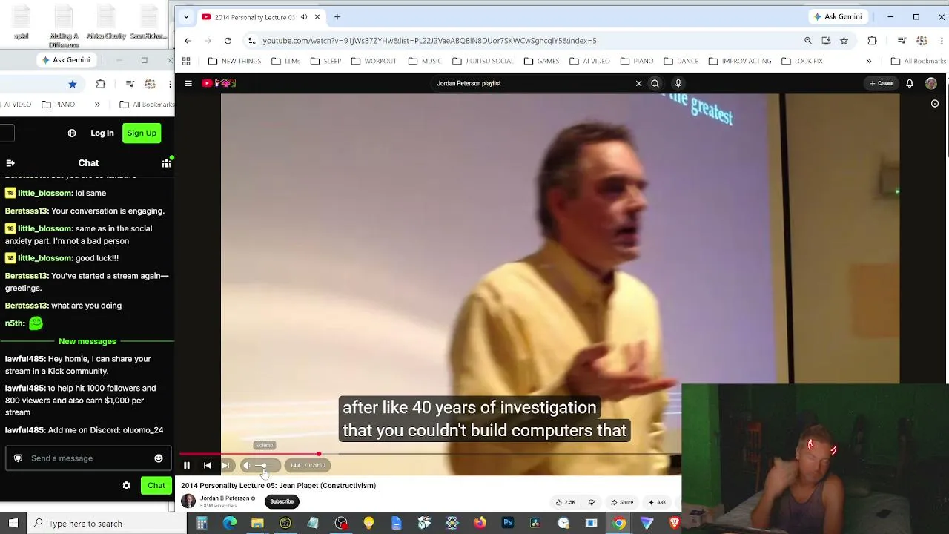
Task: Open the YouTube Create menu
Action: pyautogui.click(x=882, y=83)
